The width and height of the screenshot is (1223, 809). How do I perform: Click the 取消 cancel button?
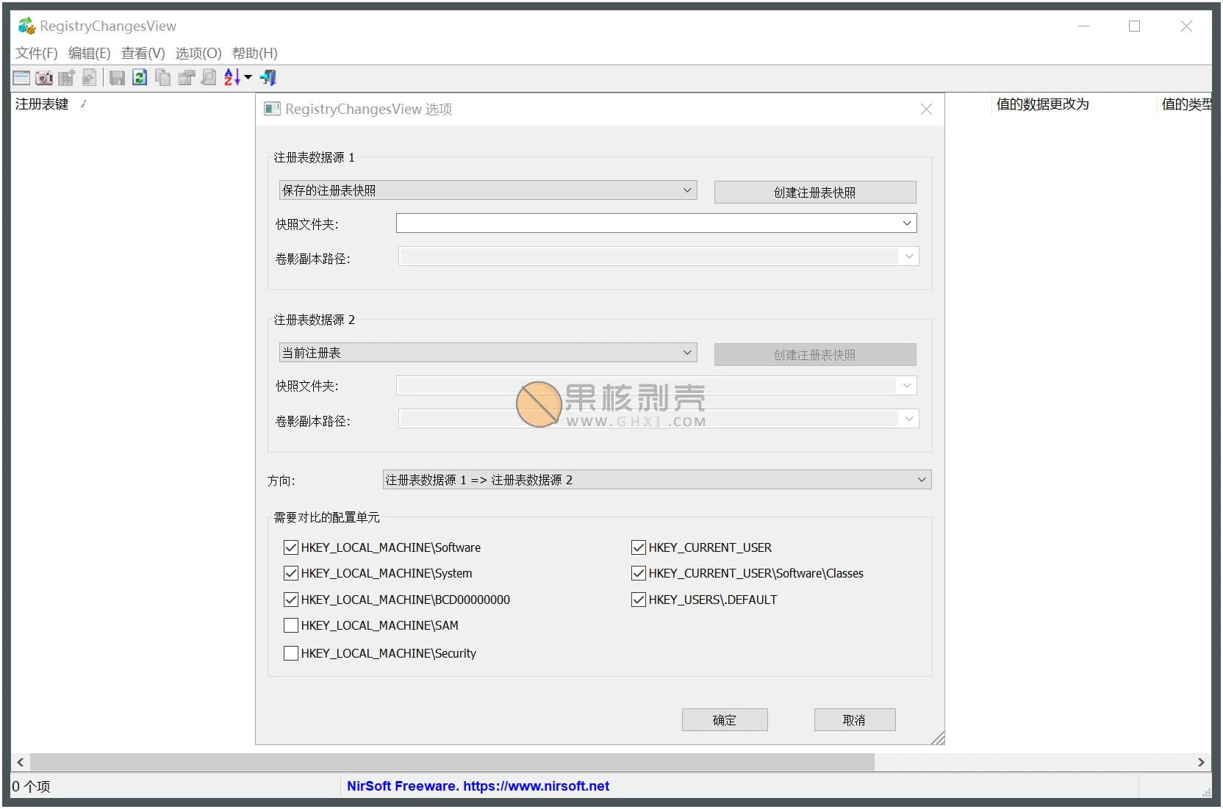855,720
